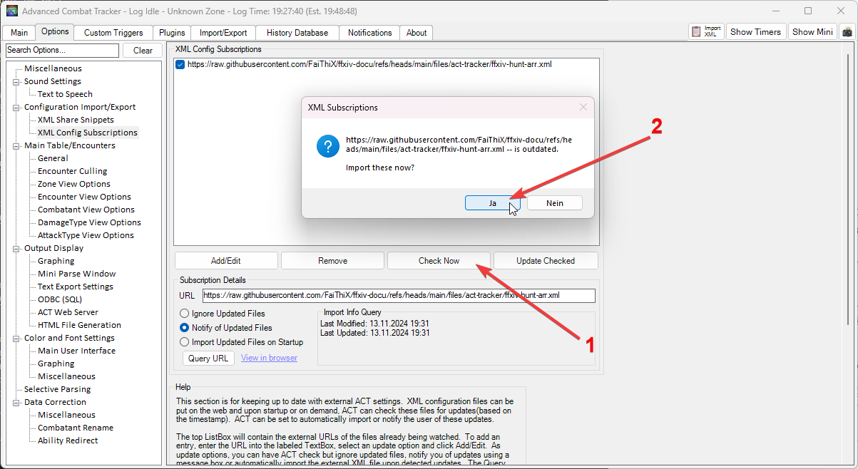Select ODBC (SQL) tree item
Image resolution: width=858 pixels, height=469 pixels.
tap(59, 299)
